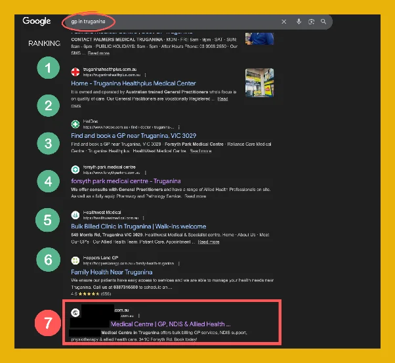Screen dimensions: 395x363
Task: Click the hotdoc.com.au breadcrumb URL
Action: point(129,127)
